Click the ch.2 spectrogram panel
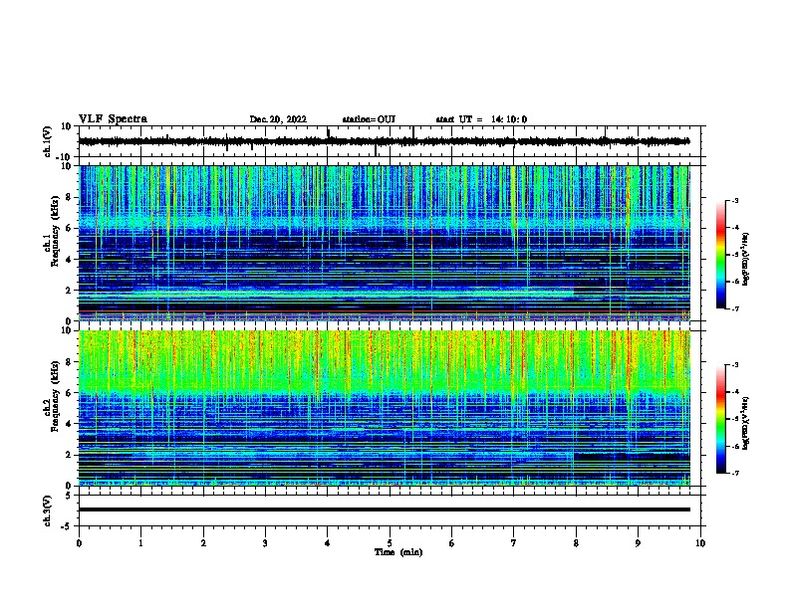Viewport: 789px width, 609px height. click(x=385, y=408)
